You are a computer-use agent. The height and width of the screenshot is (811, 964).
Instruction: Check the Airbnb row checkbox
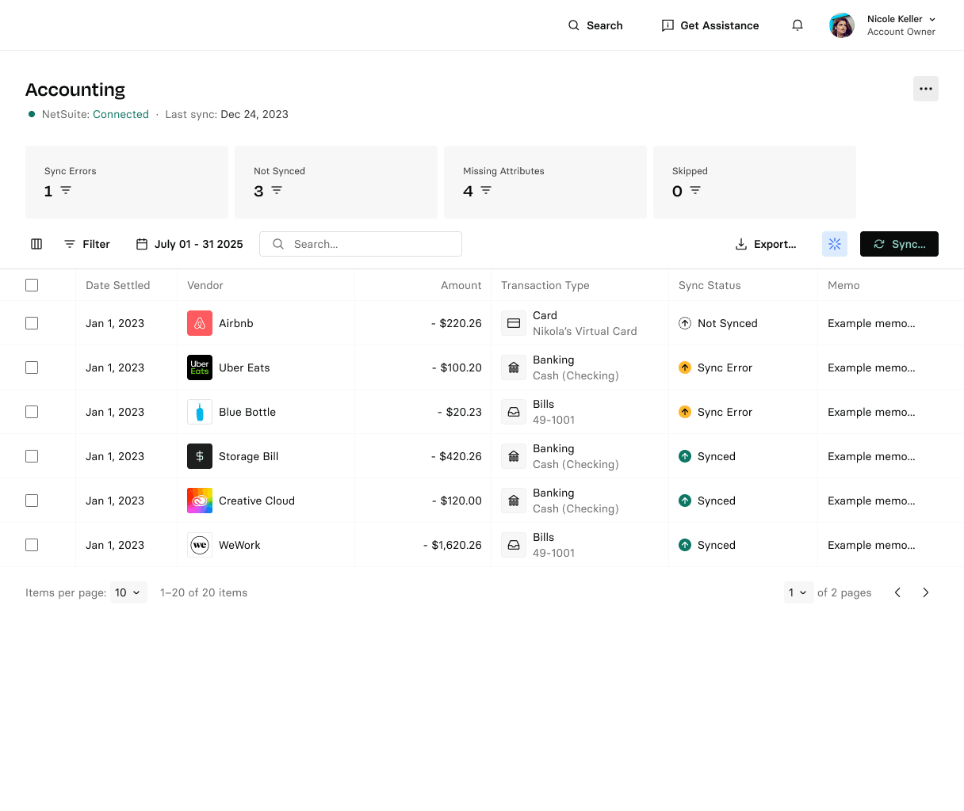pyautogui.click(x=32, y=323)
